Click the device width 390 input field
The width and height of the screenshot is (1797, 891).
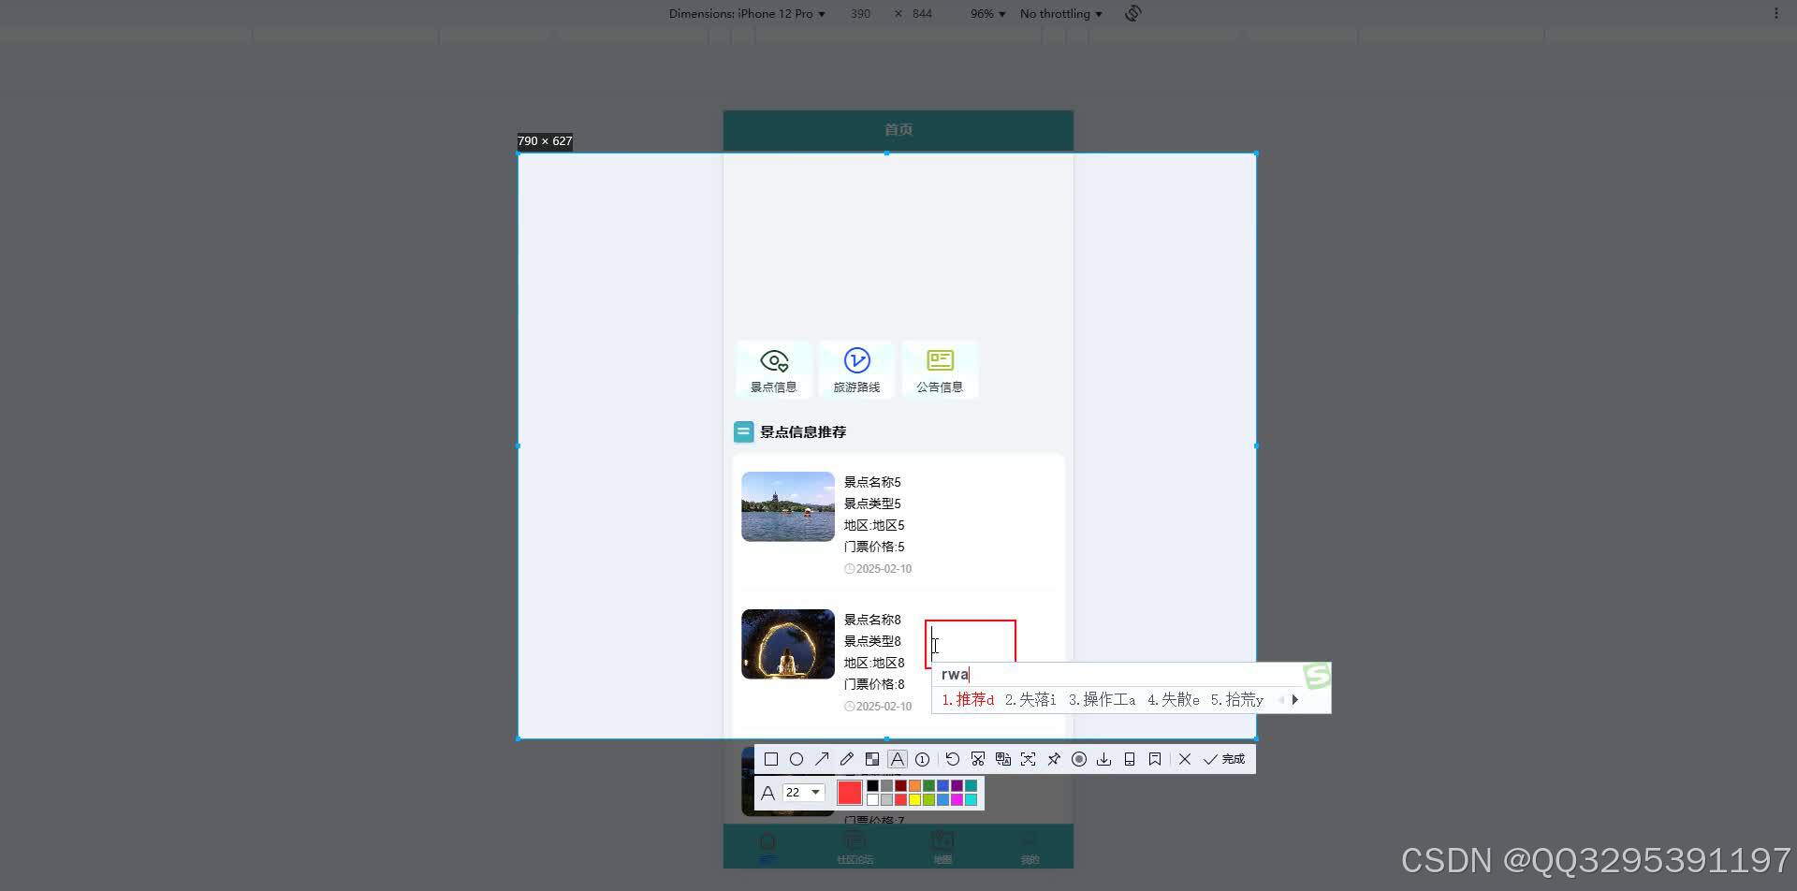(860, 13)
